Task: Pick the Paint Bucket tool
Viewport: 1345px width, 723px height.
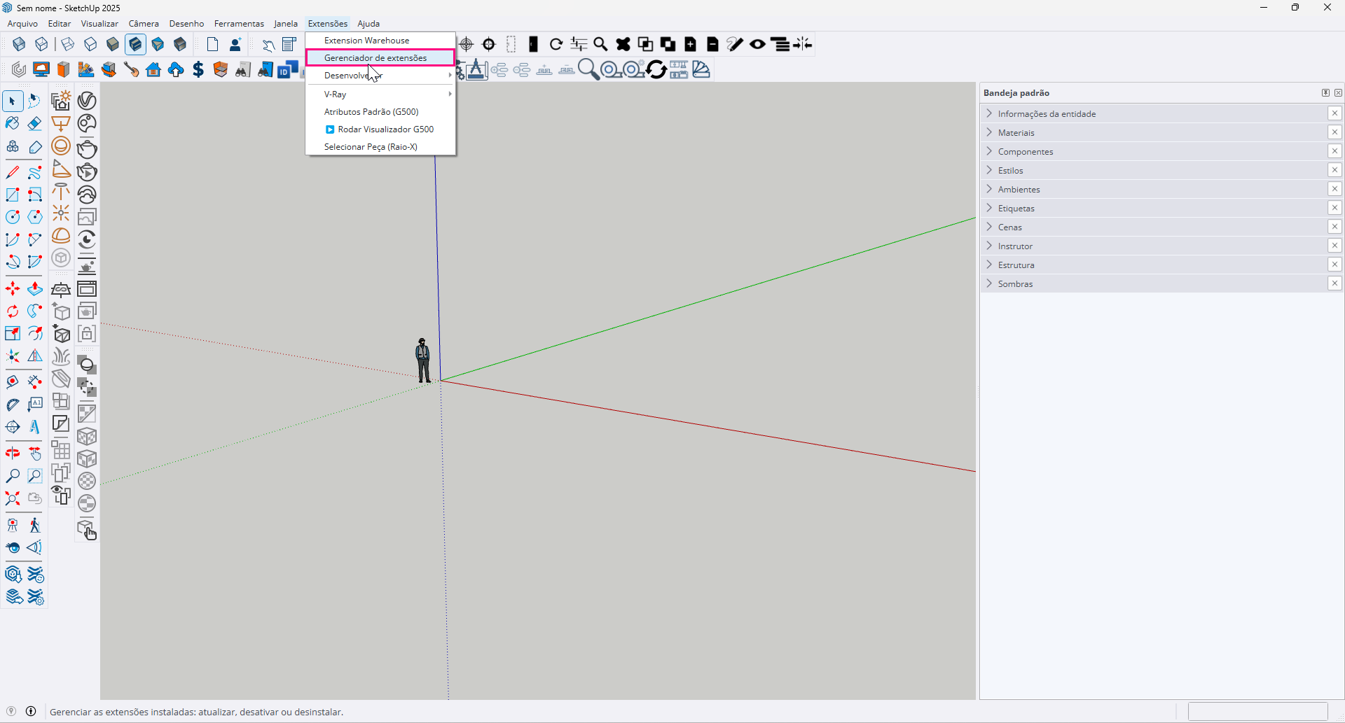Action: 13,124
